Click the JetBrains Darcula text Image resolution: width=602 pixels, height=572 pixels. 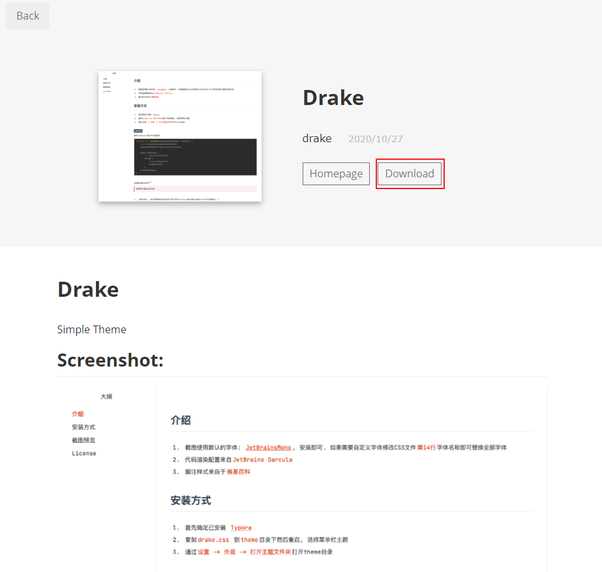(x=263, y=460)
